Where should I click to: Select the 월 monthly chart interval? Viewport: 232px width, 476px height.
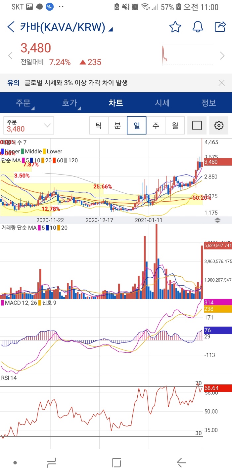pos(175,126)
